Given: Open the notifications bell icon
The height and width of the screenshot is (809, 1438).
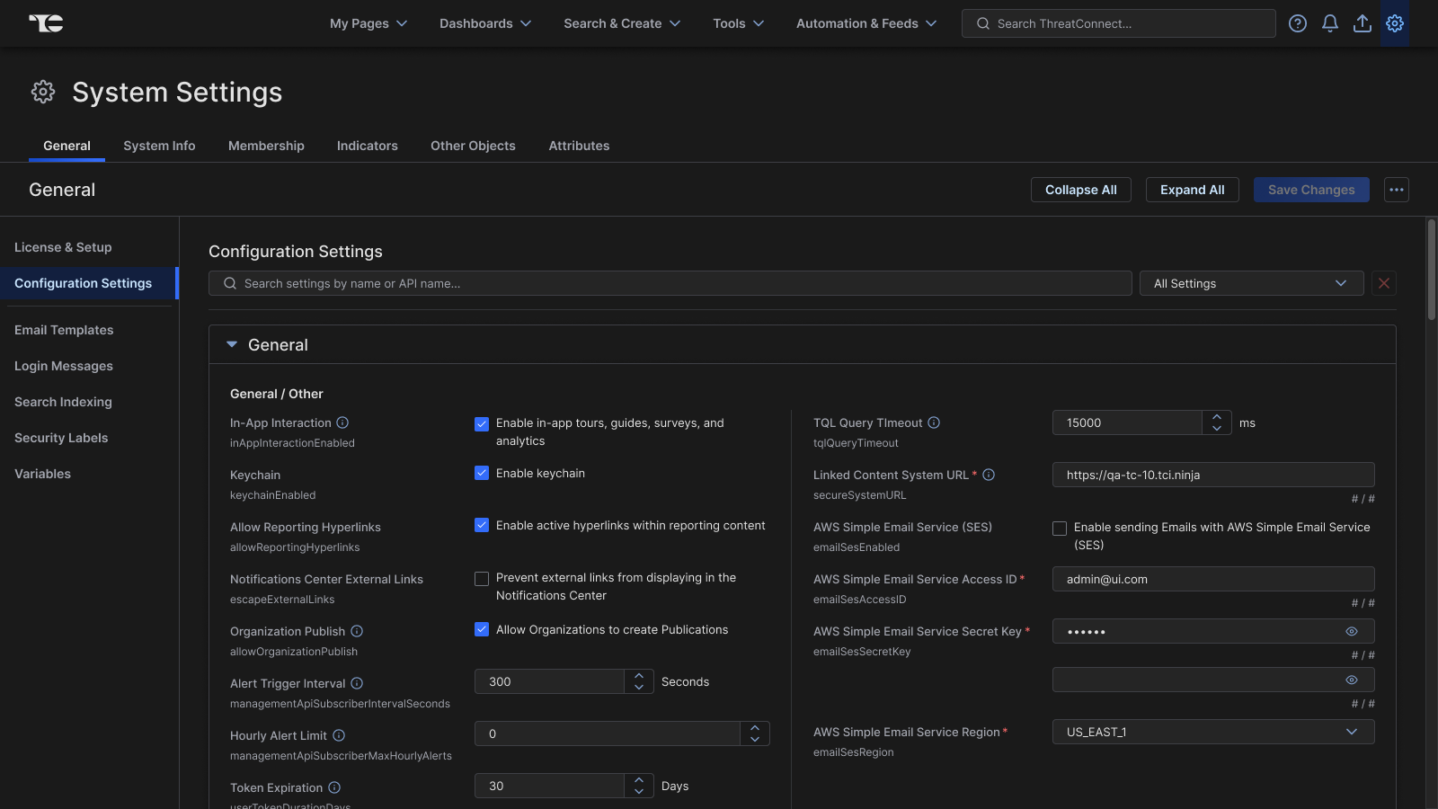Looking at the screenshot, I should coord(1329,23).
